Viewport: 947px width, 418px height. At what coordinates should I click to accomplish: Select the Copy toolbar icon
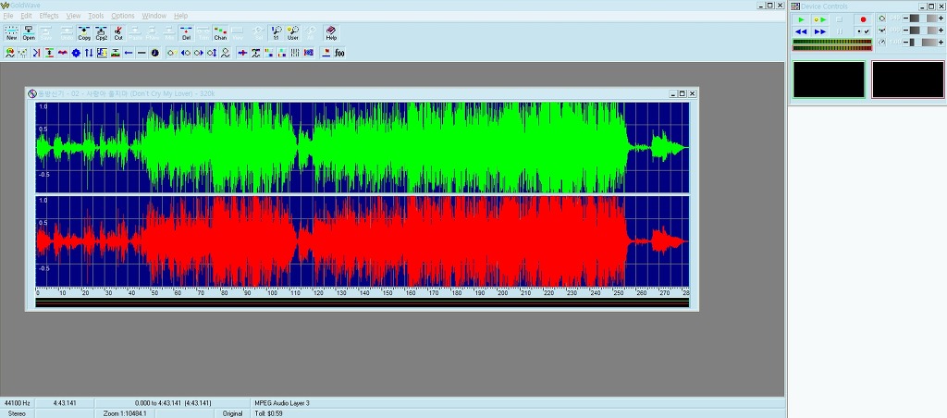pos(84,32)
